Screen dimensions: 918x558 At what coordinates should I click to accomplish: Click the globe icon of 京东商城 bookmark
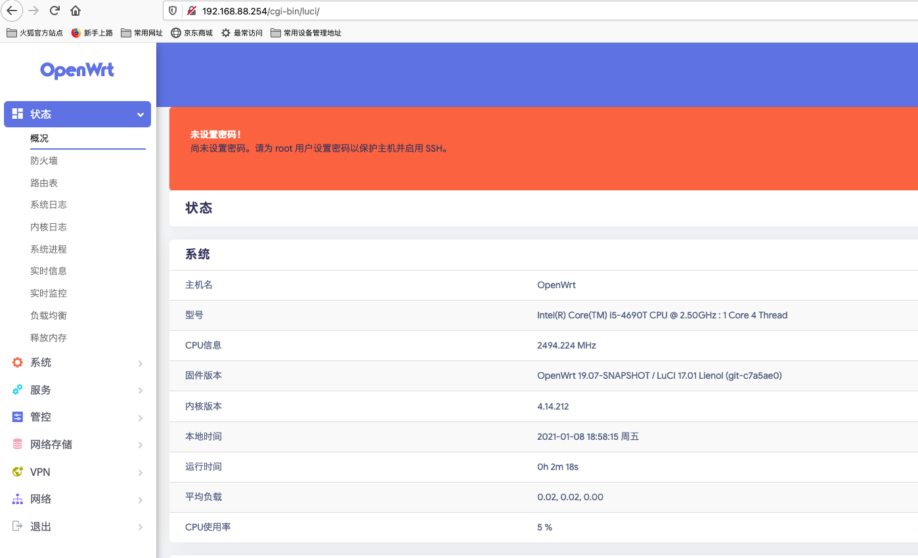[176, 33]
